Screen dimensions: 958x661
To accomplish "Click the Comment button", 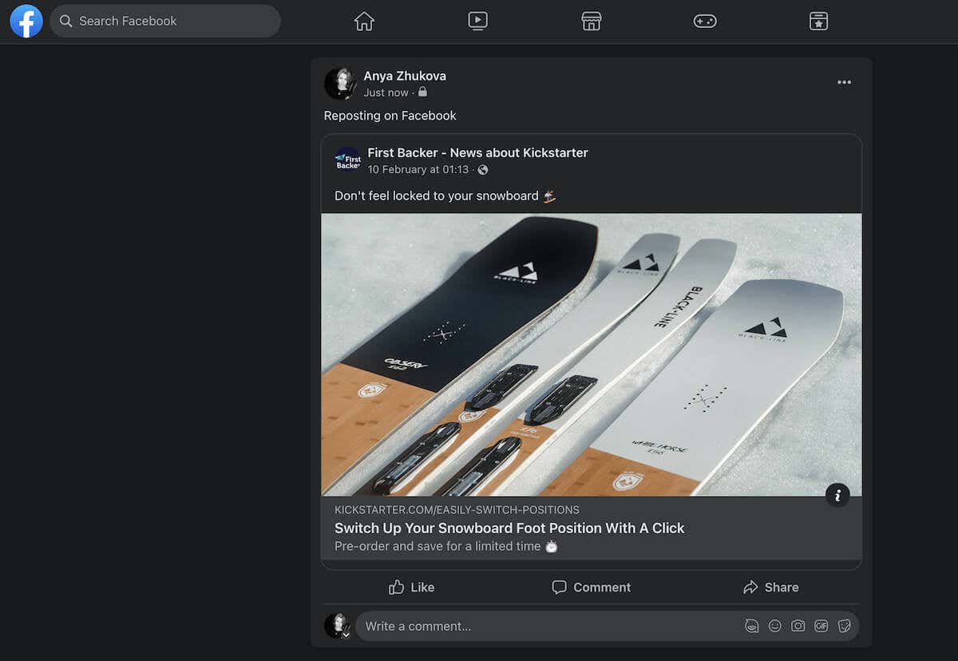I will click(591, 587).
